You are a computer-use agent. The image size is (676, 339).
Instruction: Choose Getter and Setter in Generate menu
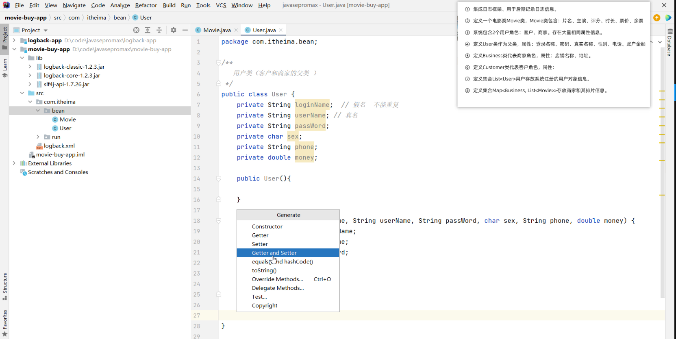(x=288, y=253)
